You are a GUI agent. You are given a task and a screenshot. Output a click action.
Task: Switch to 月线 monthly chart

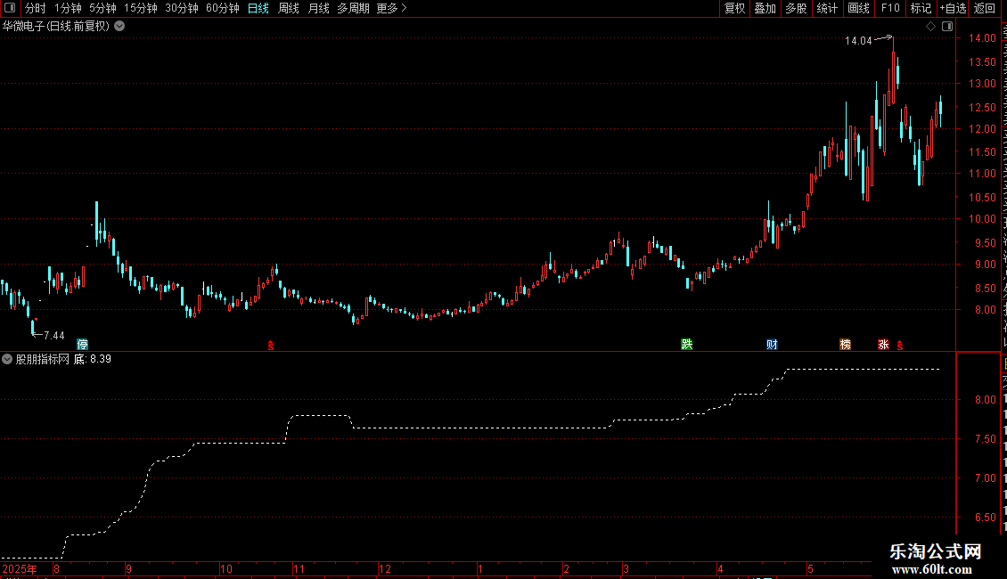click(x=318, y=8)
